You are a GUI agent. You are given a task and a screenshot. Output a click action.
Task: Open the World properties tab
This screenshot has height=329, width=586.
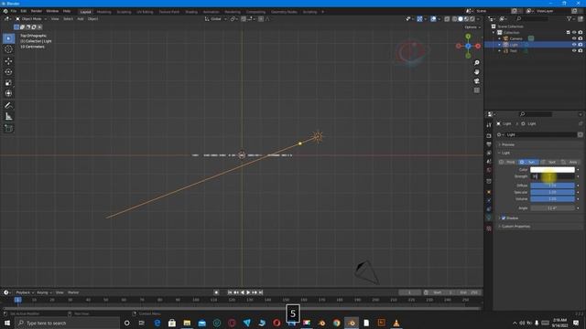click(489, 170)
